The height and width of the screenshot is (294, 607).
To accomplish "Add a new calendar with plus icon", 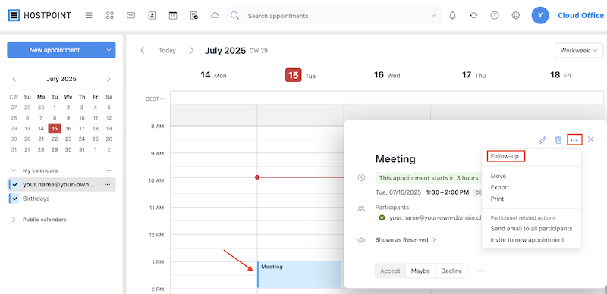I will click(109, 170).
